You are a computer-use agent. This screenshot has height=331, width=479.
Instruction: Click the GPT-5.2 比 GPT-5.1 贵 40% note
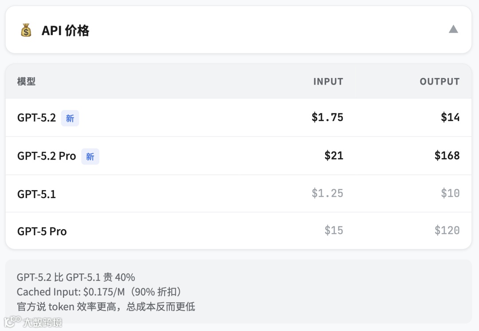click(76, 277)
